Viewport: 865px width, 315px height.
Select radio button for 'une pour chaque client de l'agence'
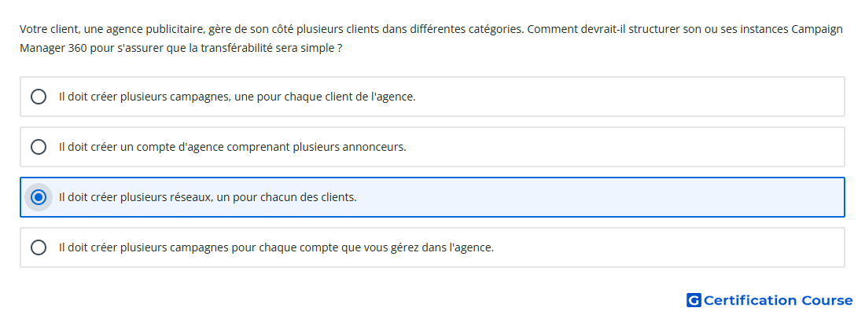tap(39, 97)
